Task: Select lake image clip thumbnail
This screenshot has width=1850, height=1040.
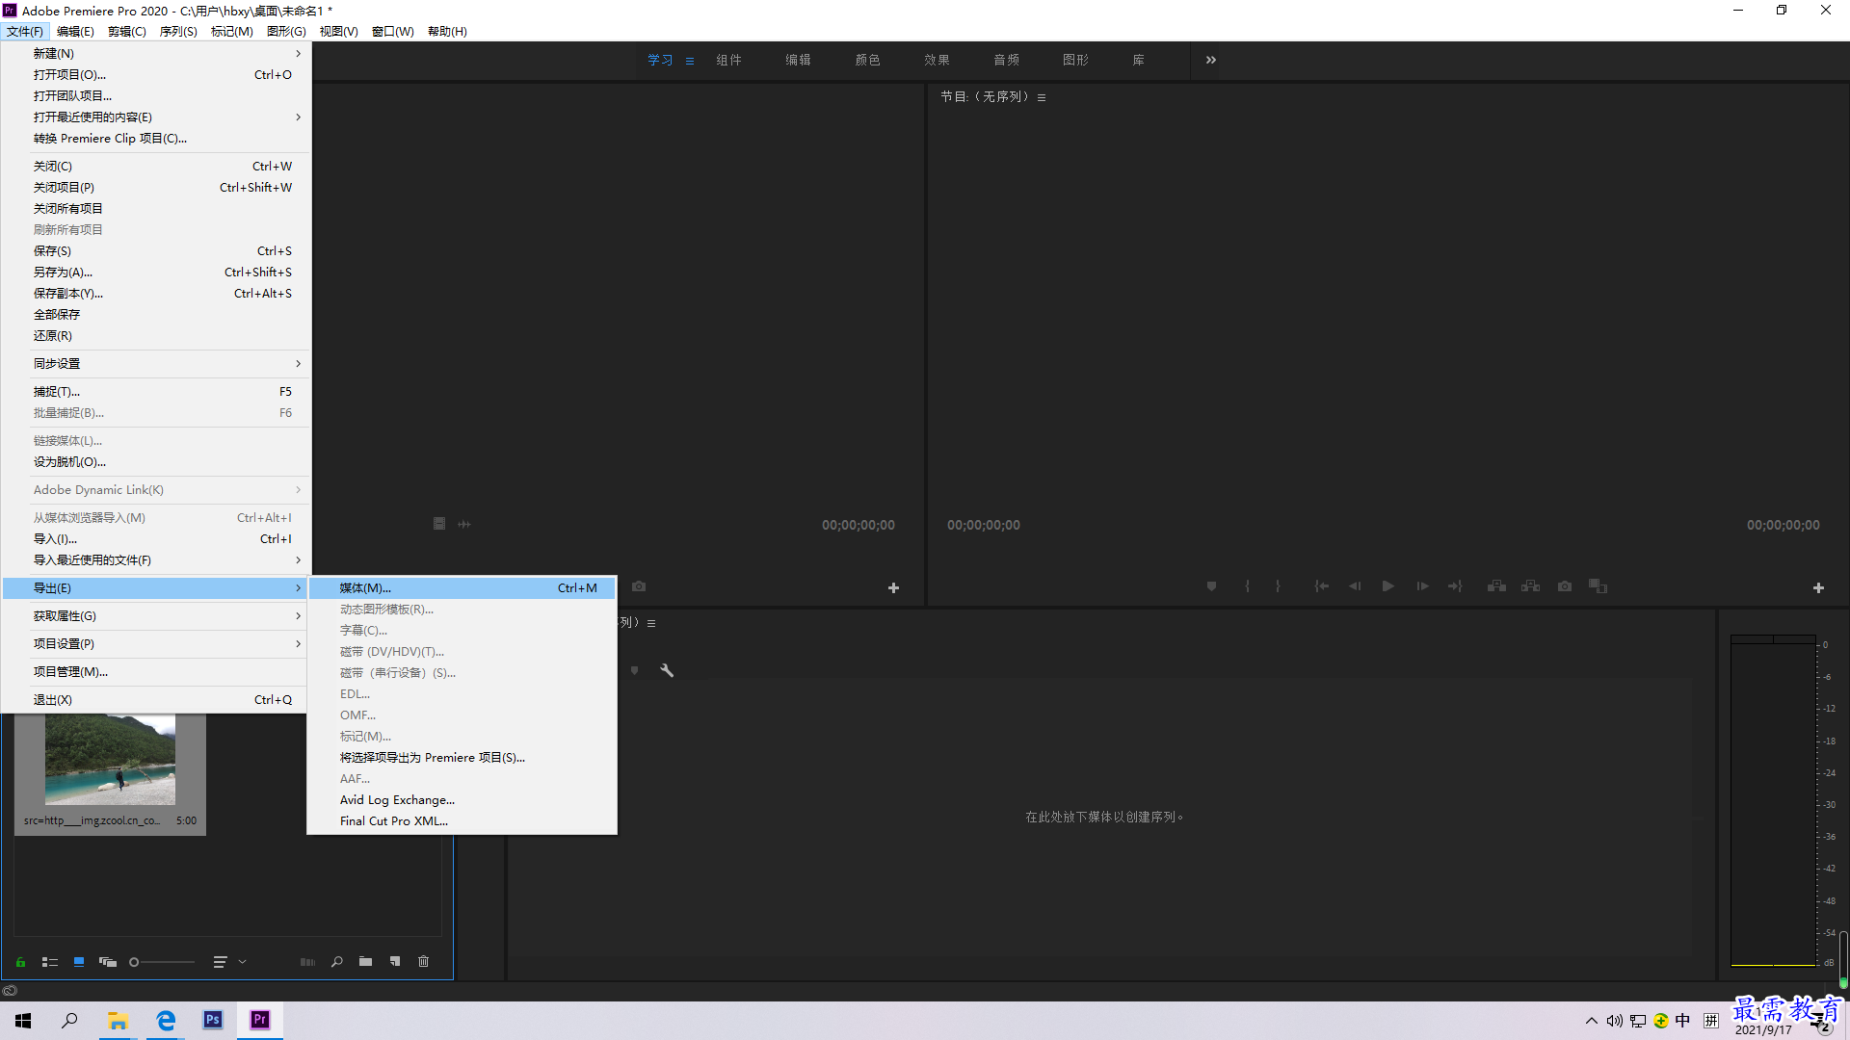Action: point(110,761)
